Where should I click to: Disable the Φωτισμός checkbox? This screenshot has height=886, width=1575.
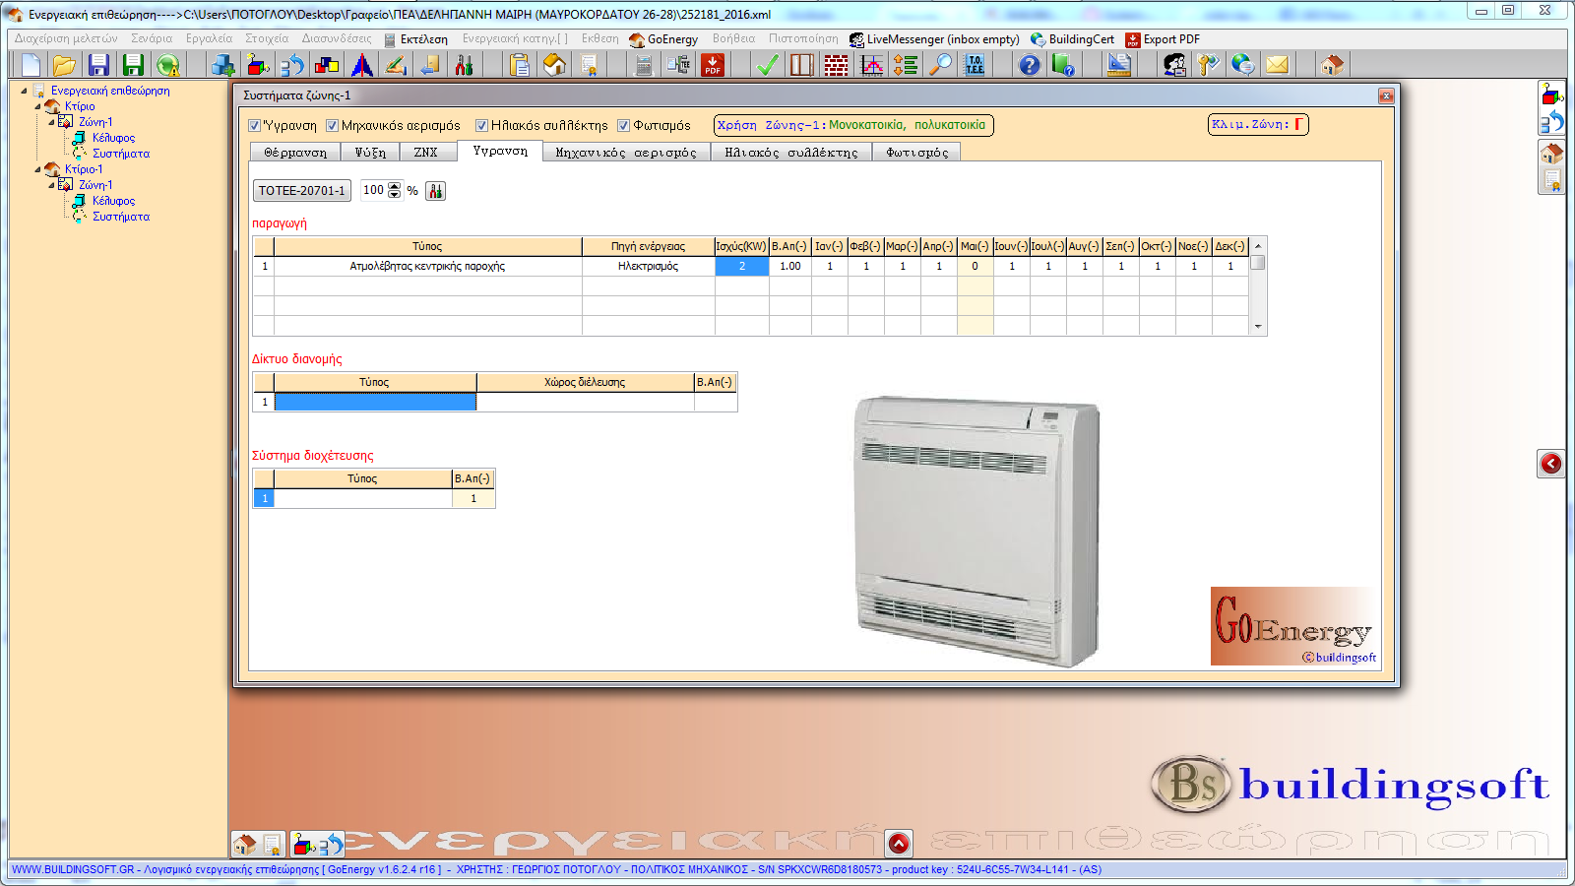point(624,126)
